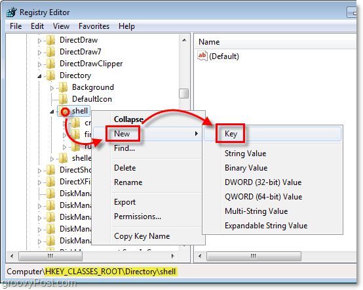Click the tree pane scroll up arrow
363x290 pixels.
tap(184, 40)
